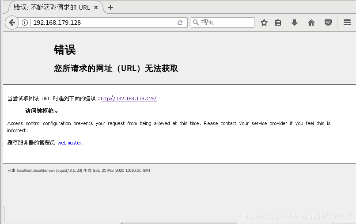
Task: Open the http://192.168.179.128/ link
Action: tap(129, 99)
